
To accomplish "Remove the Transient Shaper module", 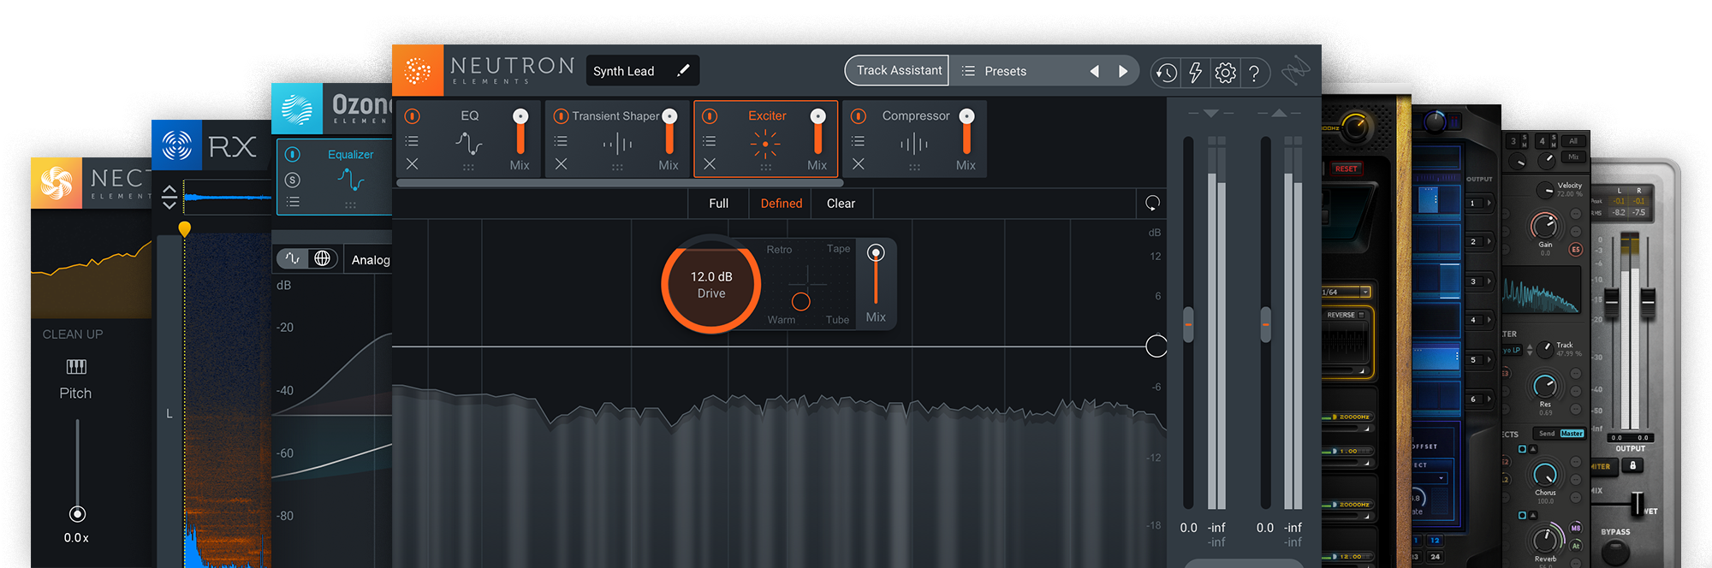I will (x=561, y=163).
